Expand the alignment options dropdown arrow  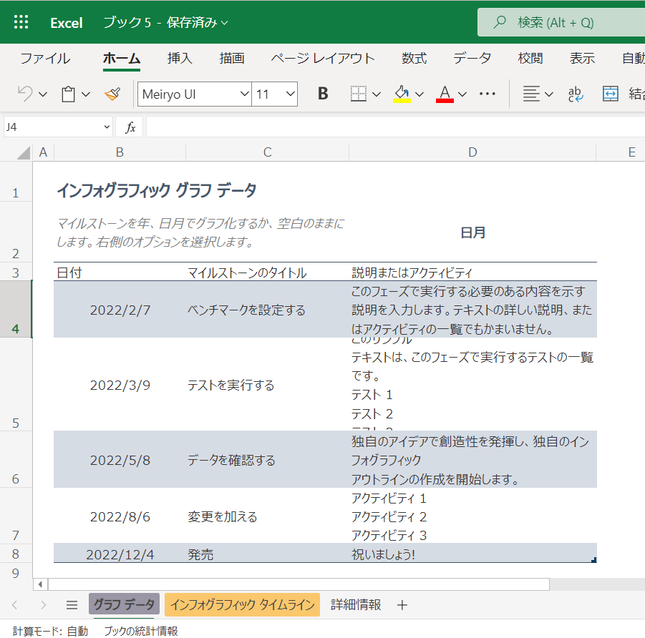pos(549,94)
